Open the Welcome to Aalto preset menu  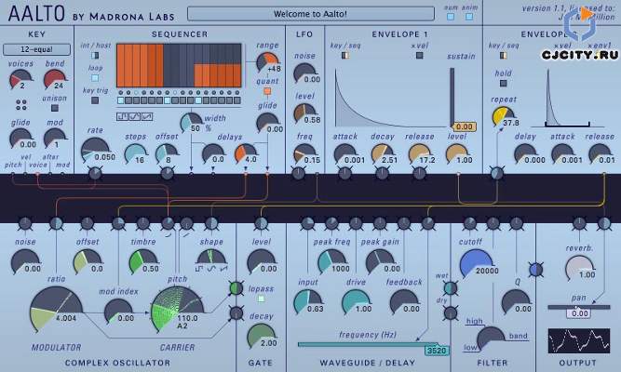(x=311, y=14)
